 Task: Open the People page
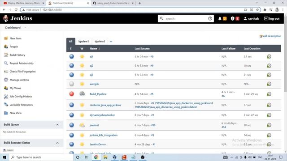(14, 47)
